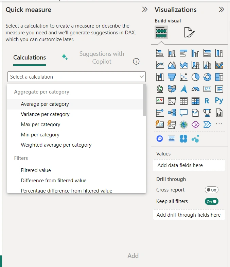Switch to the Calculations tab

30,57
